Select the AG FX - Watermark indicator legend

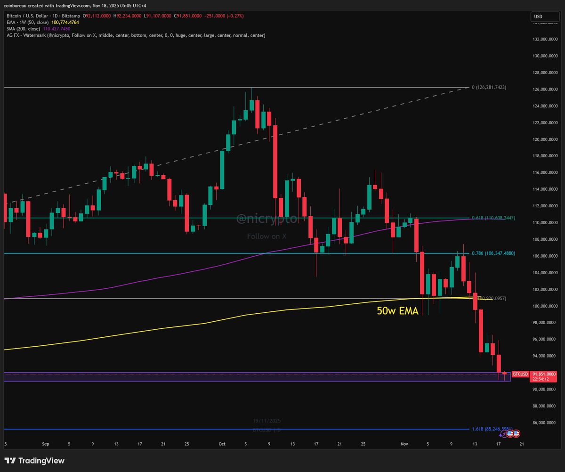136,35
